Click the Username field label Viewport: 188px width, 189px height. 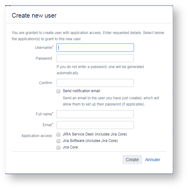43,48
